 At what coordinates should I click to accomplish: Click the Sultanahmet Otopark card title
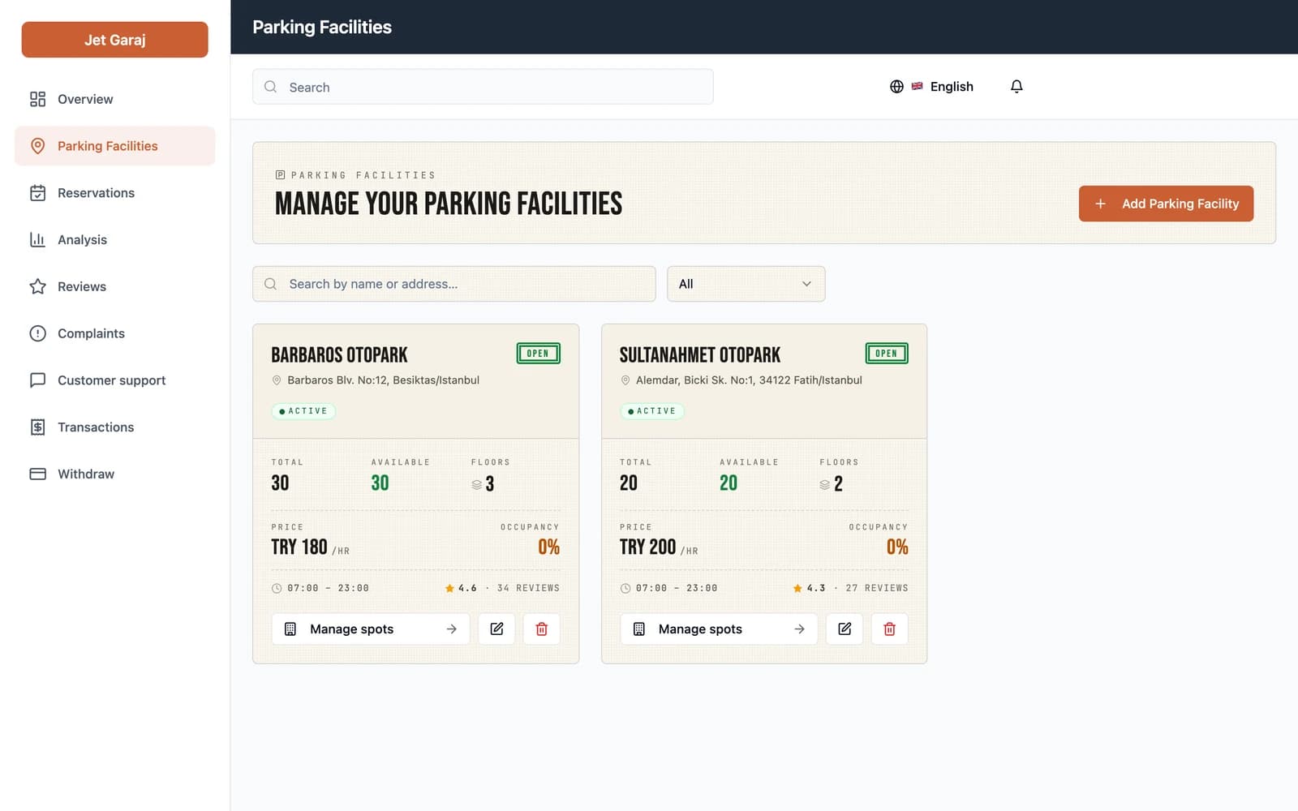[x=700, y=355]
